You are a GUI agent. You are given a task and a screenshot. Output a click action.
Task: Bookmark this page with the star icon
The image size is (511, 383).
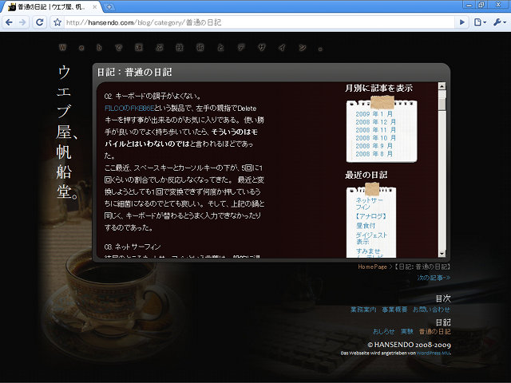pos(57,22)
